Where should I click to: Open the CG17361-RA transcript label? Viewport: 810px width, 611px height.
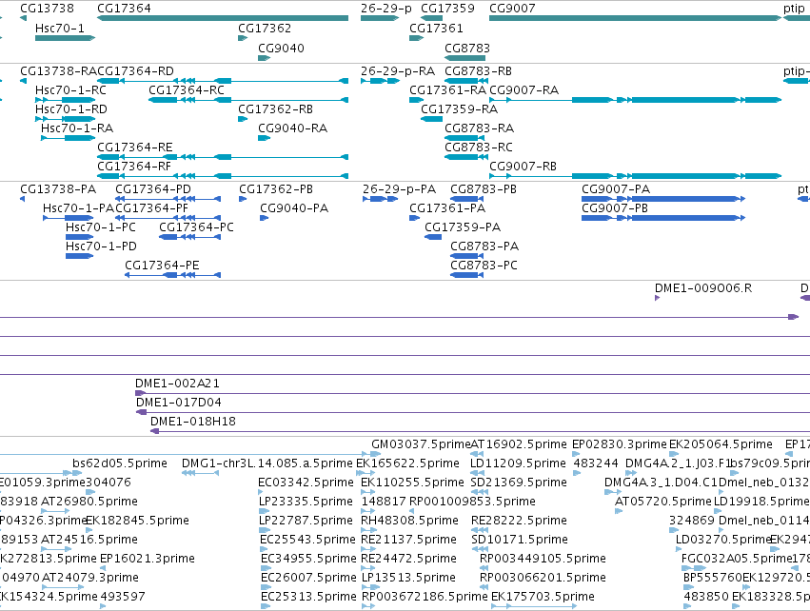click(x=448, y=89)
